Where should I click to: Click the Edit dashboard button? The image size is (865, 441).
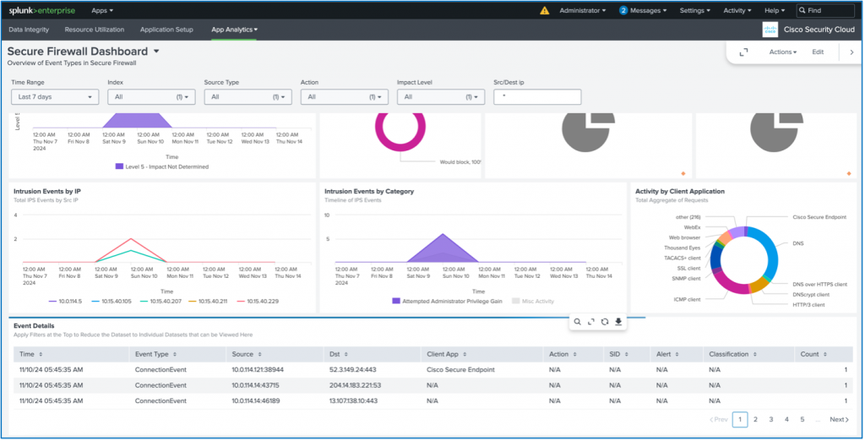coord(818,52)
